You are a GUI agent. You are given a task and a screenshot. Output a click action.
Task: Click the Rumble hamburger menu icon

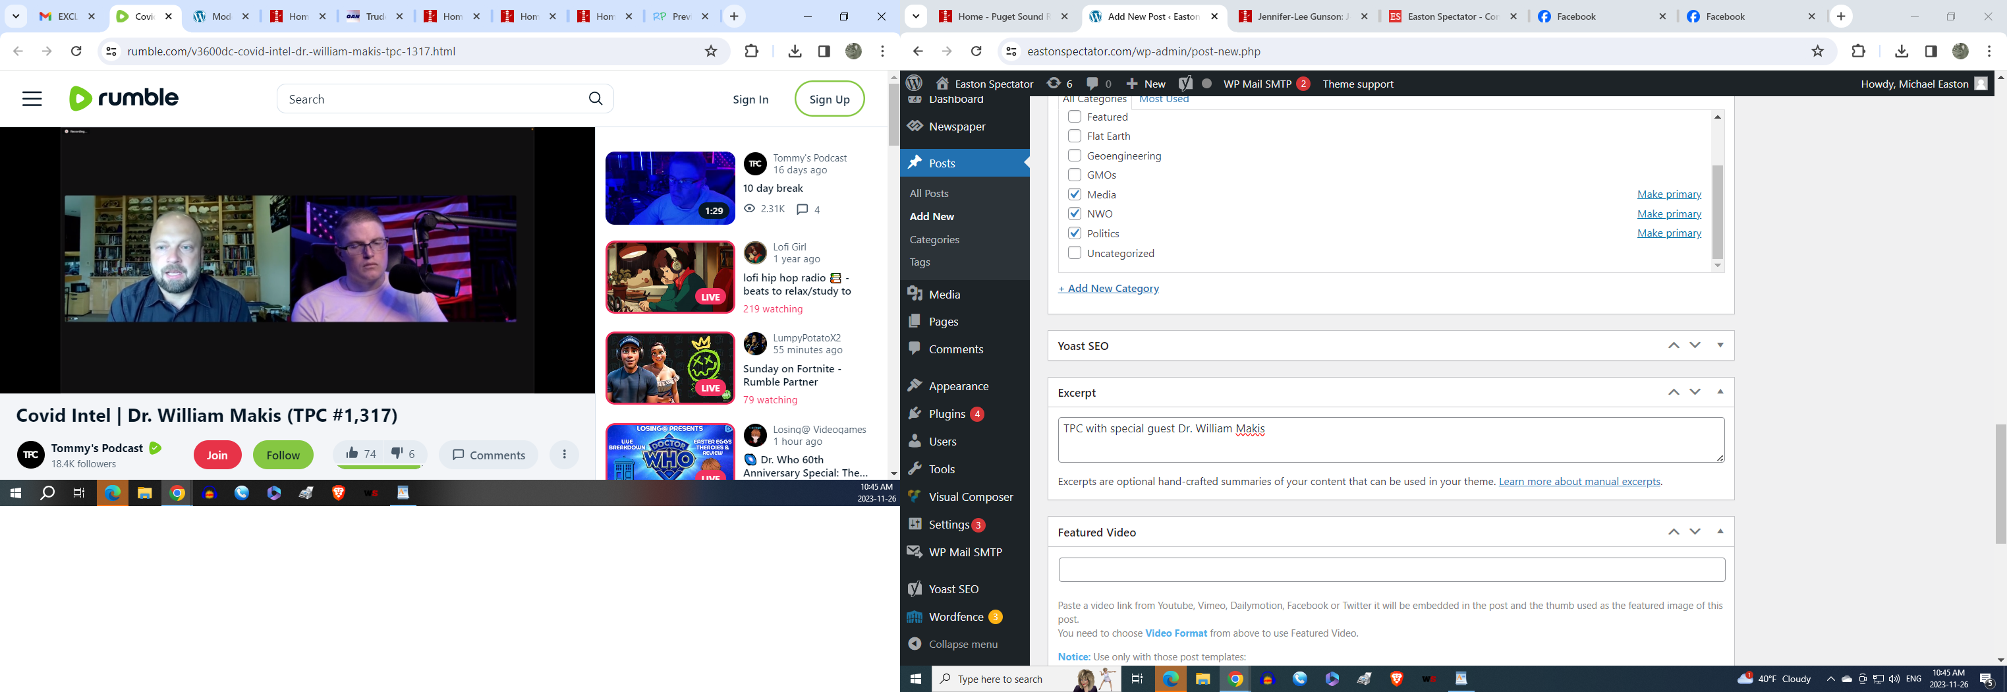pos(32,99)
